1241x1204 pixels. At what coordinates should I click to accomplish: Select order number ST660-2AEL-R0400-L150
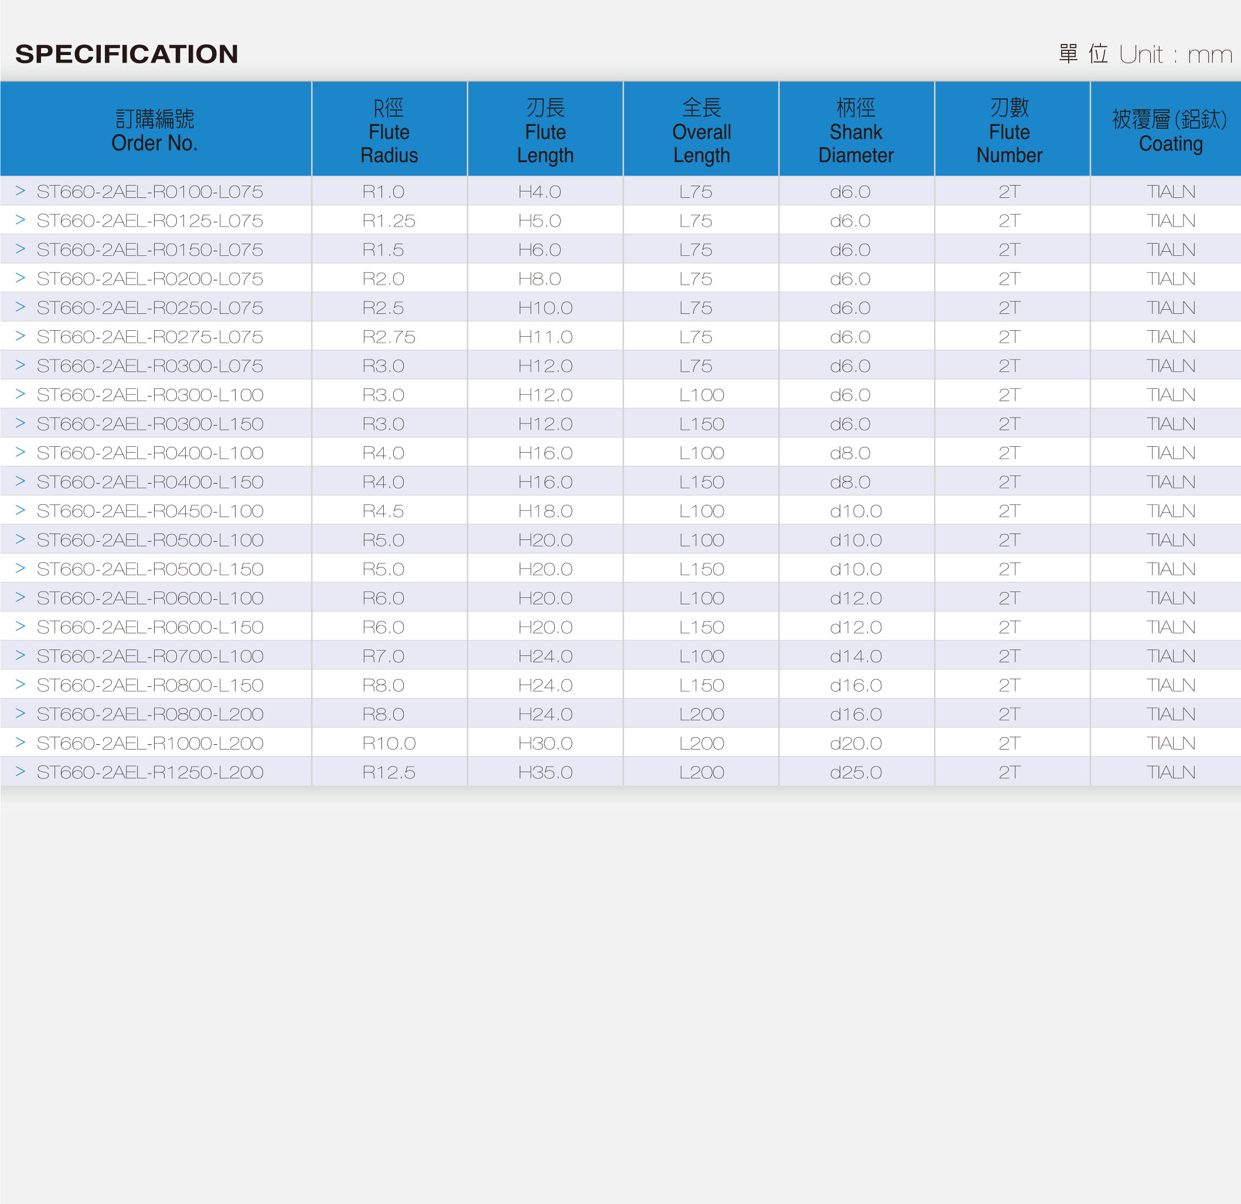[150, 482]
